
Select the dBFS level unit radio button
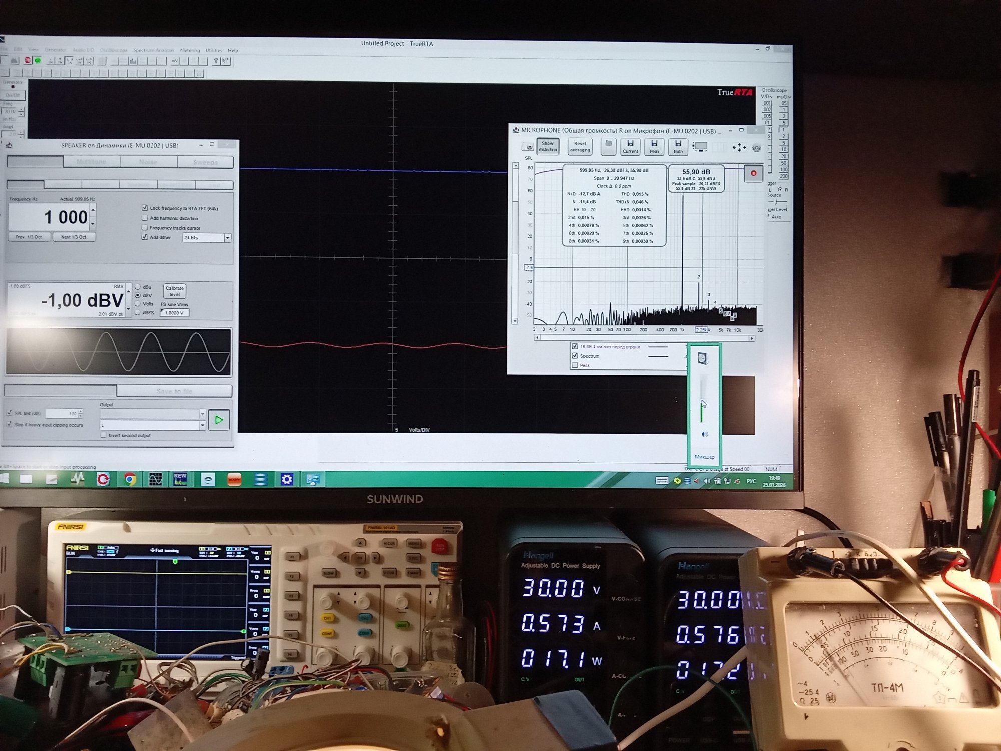pyautogui.click(x=138, y=312)
